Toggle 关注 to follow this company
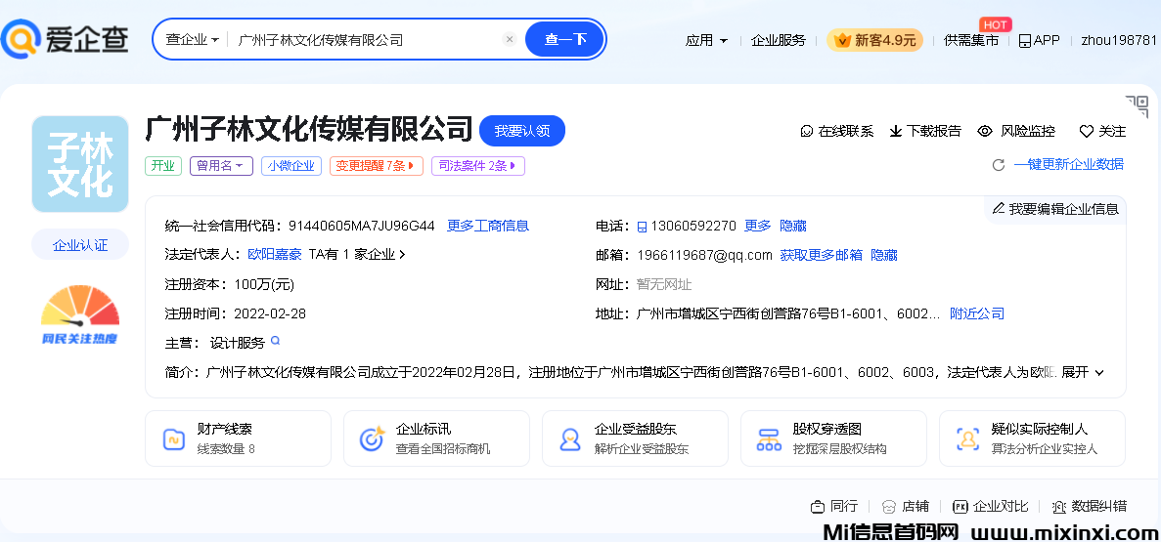The width and height of the screenshot is (1161, 542). tap(1102, 131)
